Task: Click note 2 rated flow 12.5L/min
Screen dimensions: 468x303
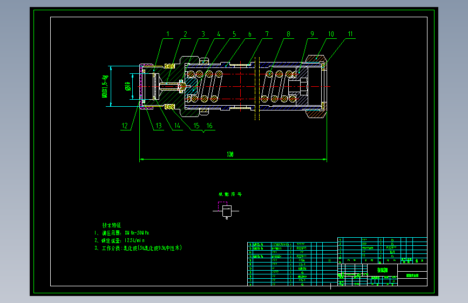Action: click(120, 240)
